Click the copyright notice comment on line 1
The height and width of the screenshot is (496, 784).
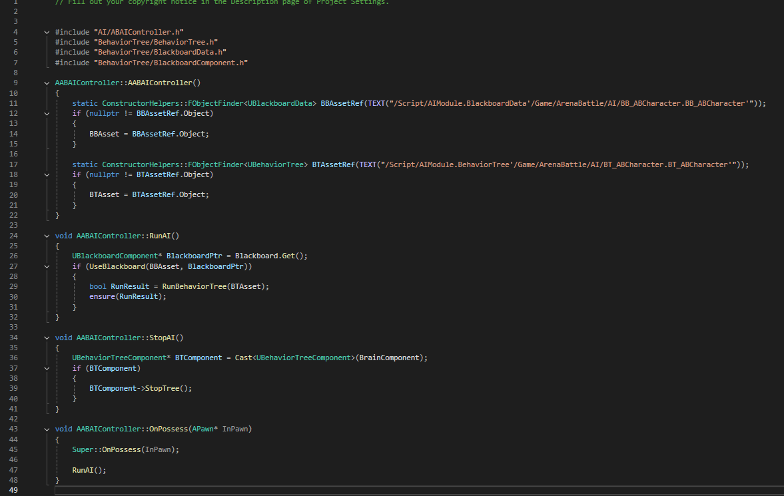coord(222,3)
